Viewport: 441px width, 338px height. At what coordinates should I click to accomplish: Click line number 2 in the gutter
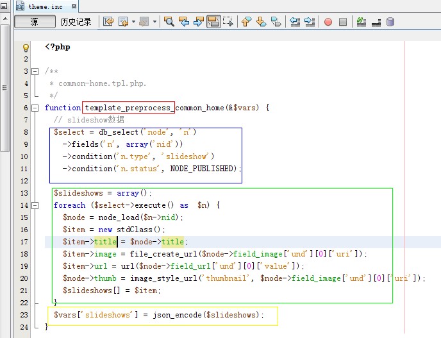click(26, 59)
